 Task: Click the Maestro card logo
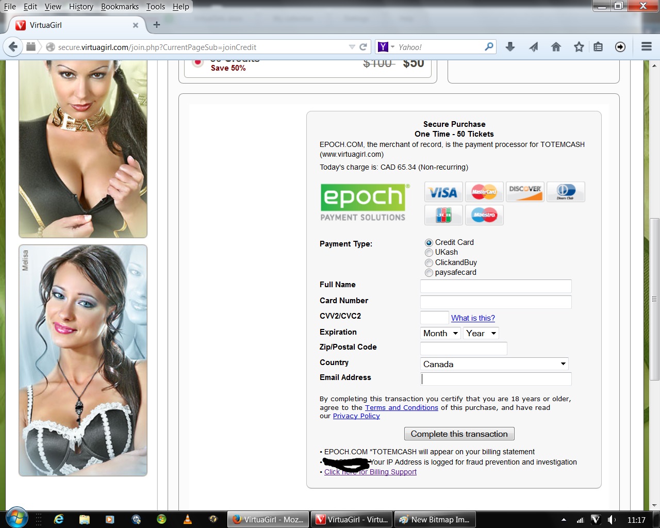tap(484, 215)
